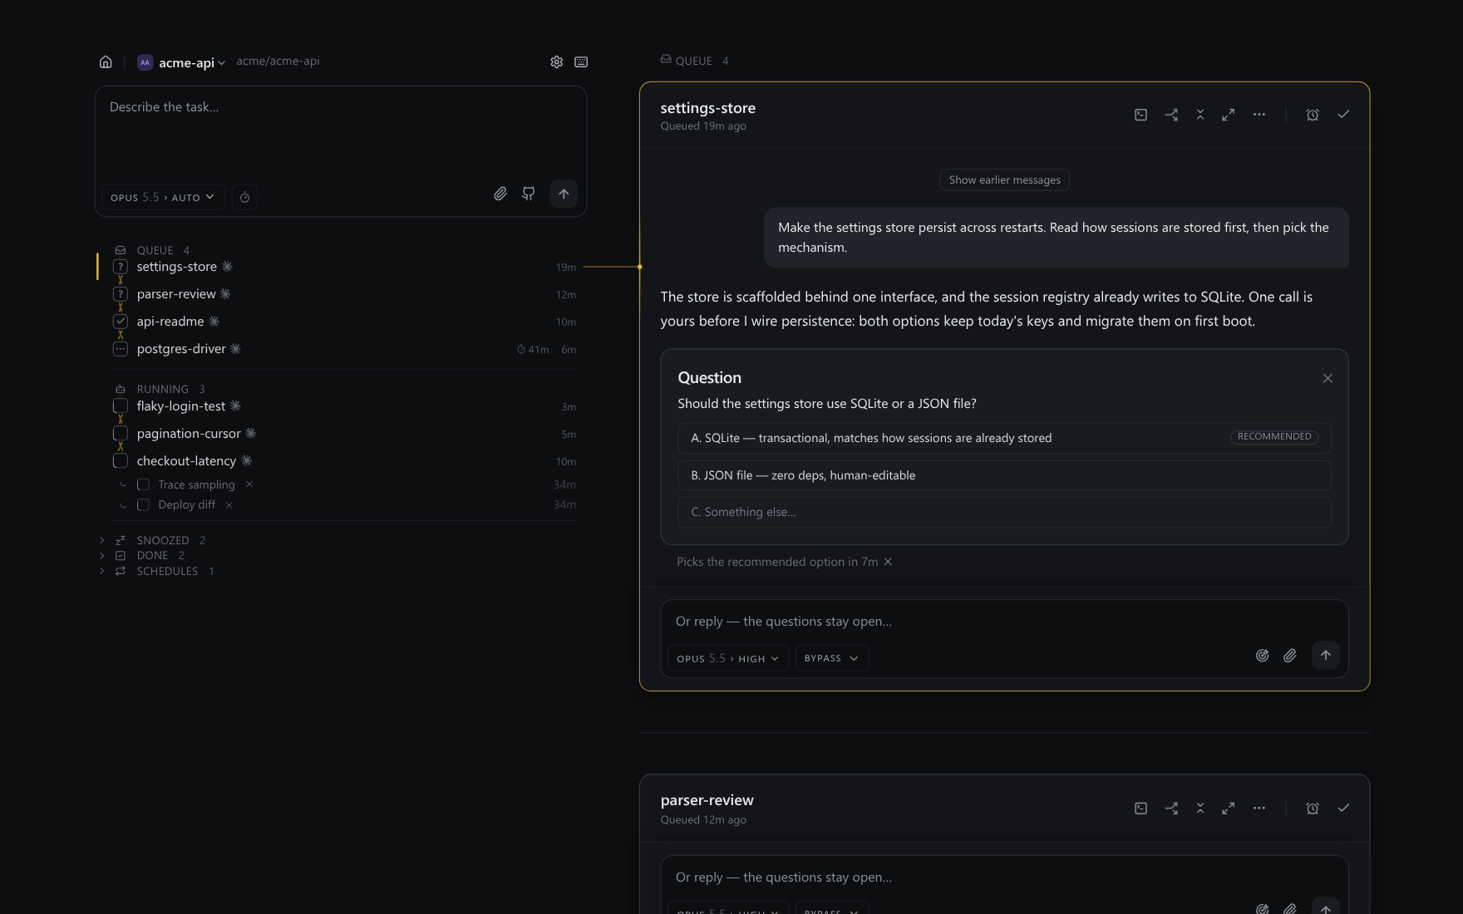The image size is (1463, 914).
Task: Click branch icon on settings-store card
Action: [x=1171, y=115]
